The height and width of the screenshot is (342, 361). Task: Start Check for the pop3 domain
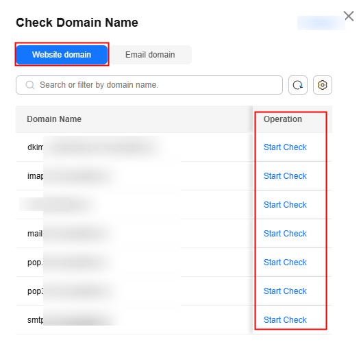click(x=285, y=291)
